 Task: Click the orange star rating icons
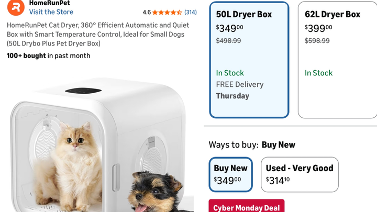[x=167, y=12]
